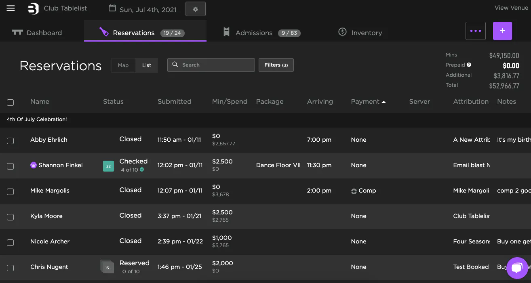Open the three-dot more options menu
The width and height of the screenshot is (531, 283).
tap(475, 31)
